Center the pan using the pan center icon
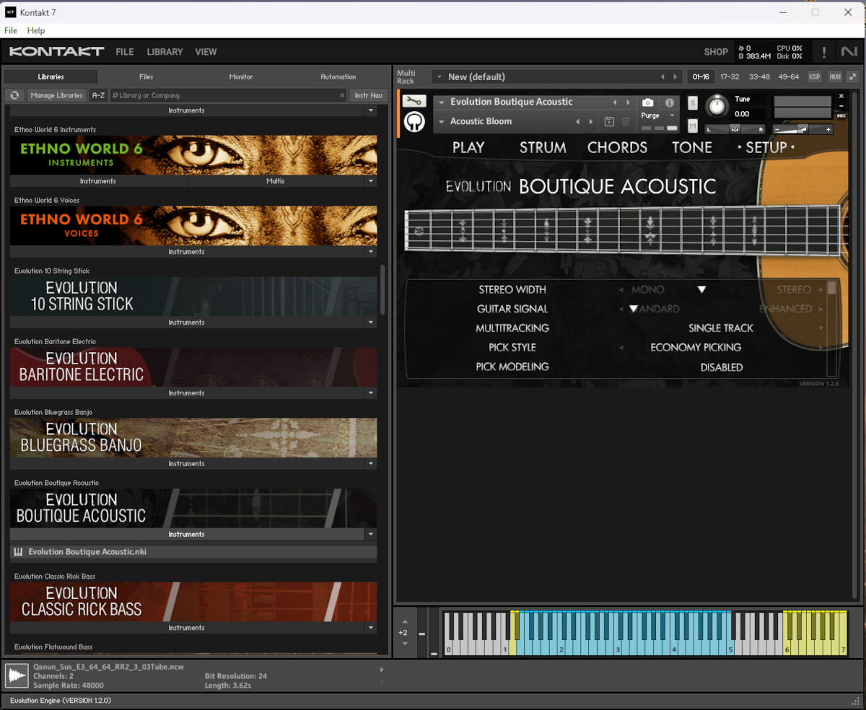The height and width of the screenshot is (710, 866). tap(735, 129)
